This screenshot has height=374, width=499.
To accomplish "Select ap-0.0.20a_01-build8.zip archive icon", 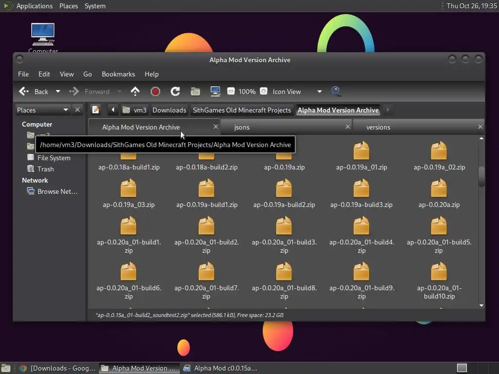I will pyautogui.click(x=284, y=271).
